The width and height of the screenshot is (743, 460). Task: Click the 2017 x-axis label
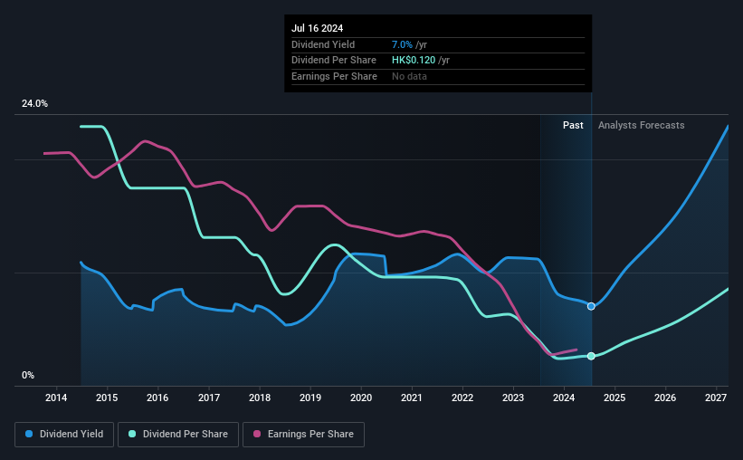tap(208, 398)
